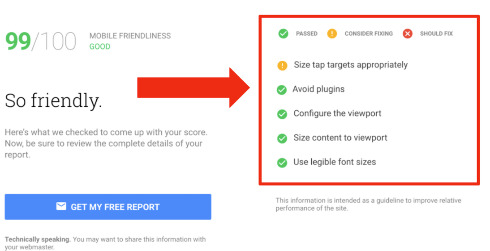
Task: Select the Use legible font sizes item
Action: pos(335,162)
